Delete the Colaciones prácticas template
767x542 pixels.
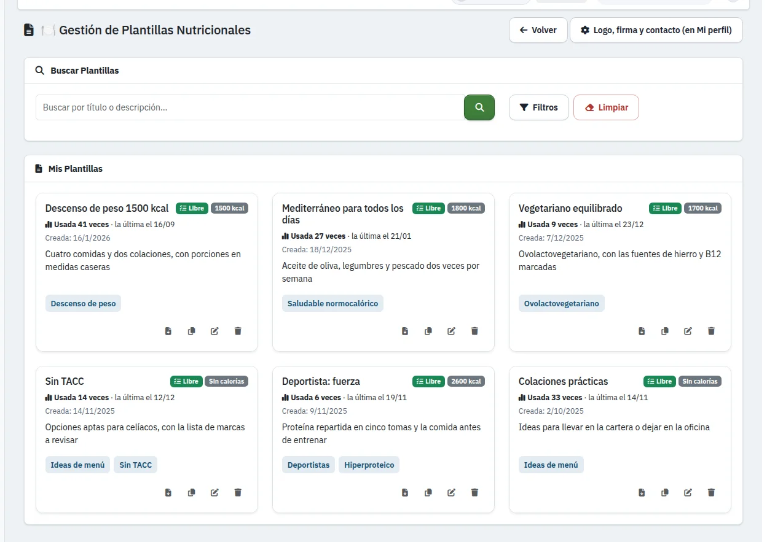pyautogui.click(x=711, y=493)
